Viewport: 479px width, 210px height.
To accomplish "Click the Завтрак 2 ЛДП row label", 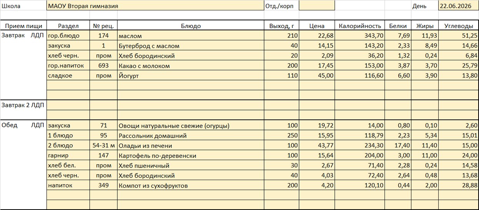I will [23, 105].
